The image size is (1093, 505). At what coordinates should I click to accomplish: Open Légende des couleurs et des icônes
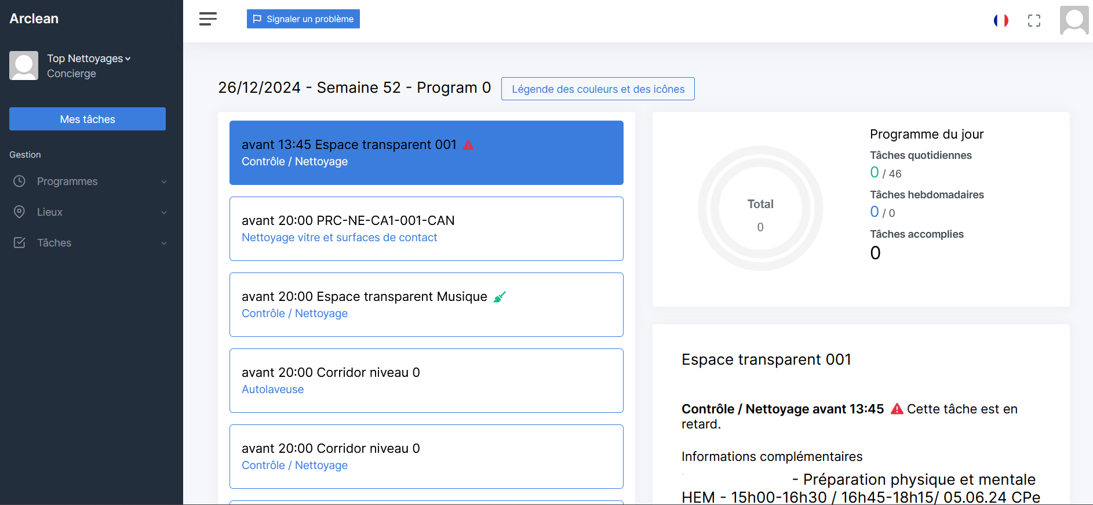coord(598,89)
